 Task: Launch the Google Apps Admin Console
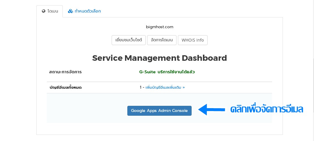click(x=159, y=111)
